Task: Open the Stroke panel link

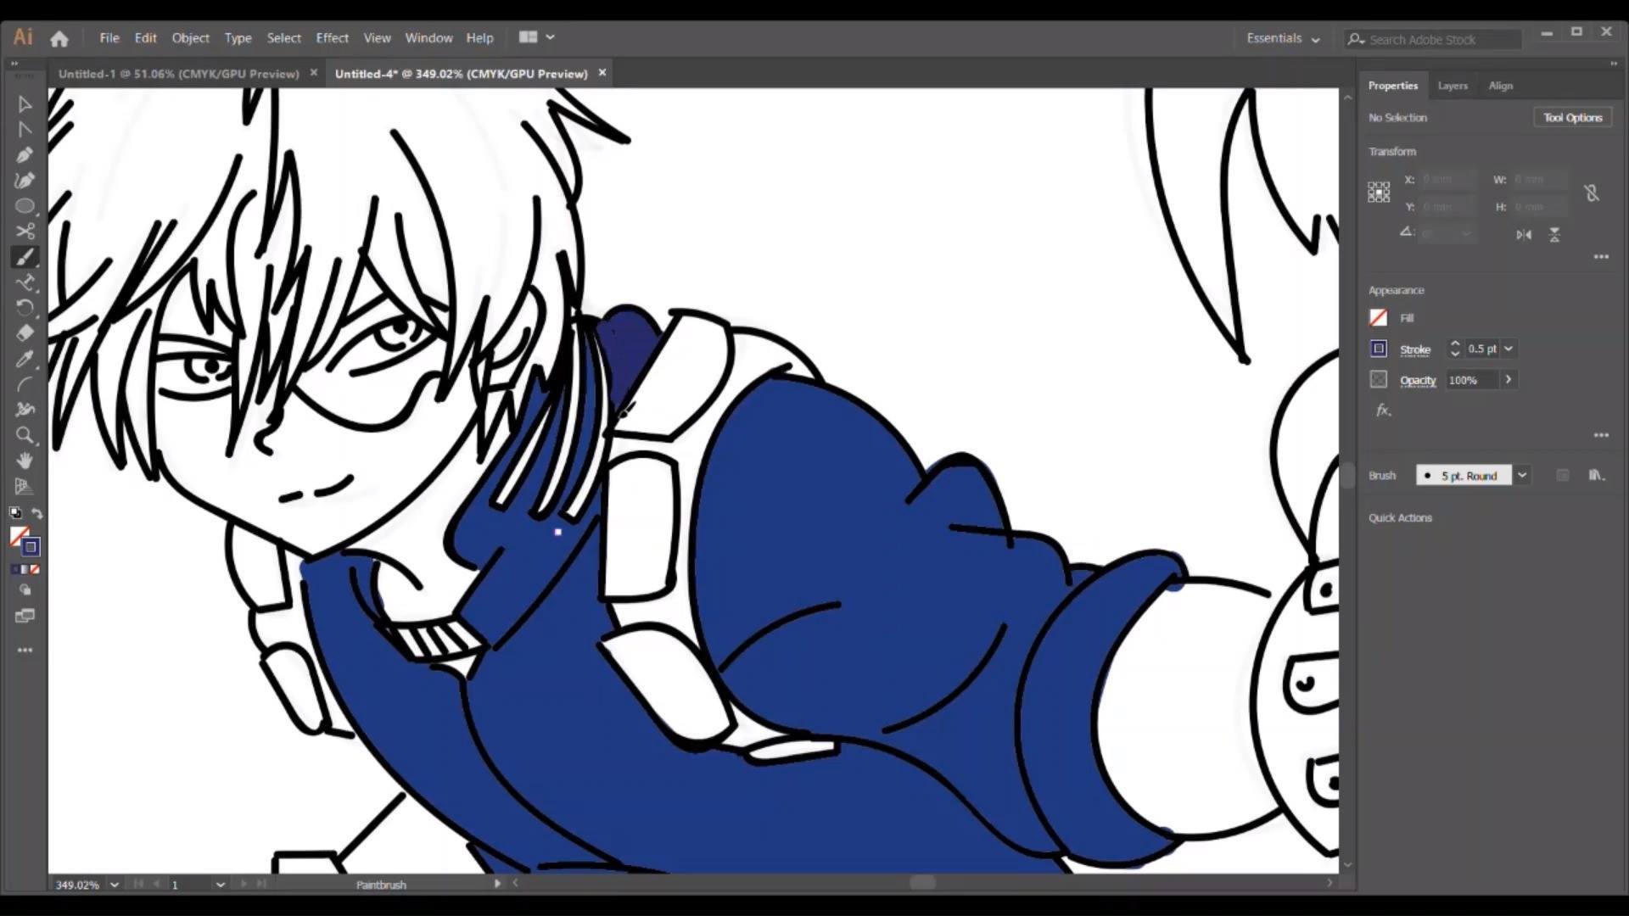Action: [x=1414, y=349]
